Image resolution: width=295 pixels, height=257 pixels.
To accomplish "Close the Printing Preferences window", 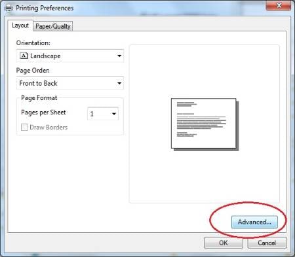I will pos(279,6).
